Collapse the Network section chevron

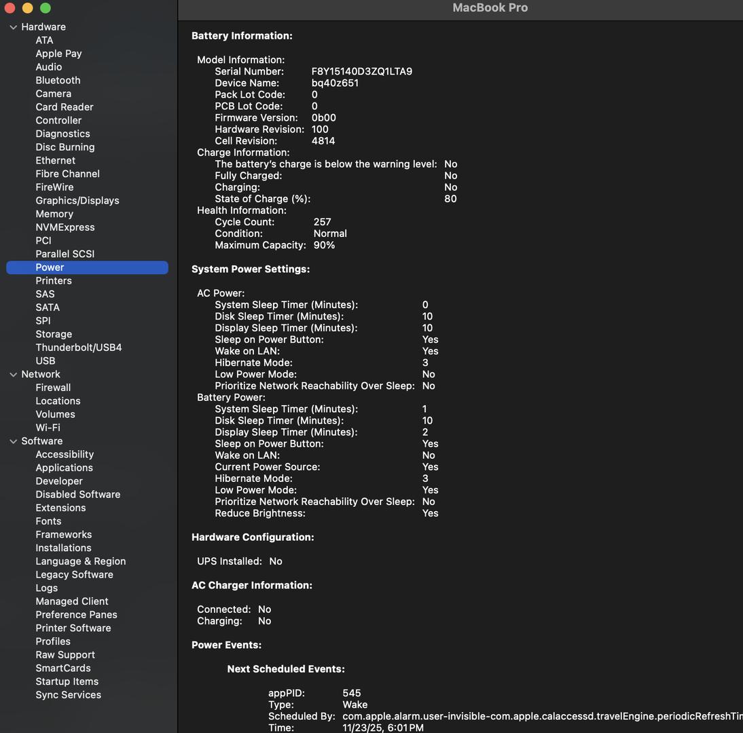(x=13, y=375)
